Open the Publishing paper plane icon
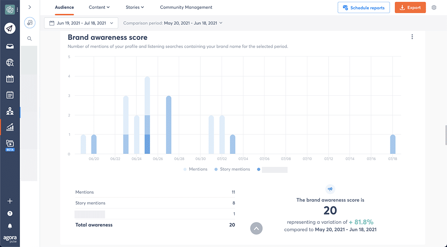The image size is (447, 247). click(10, 28)
